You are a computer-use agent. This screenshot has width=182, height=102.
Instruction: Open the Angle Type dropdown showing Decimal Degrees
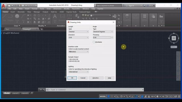(103, 32)
